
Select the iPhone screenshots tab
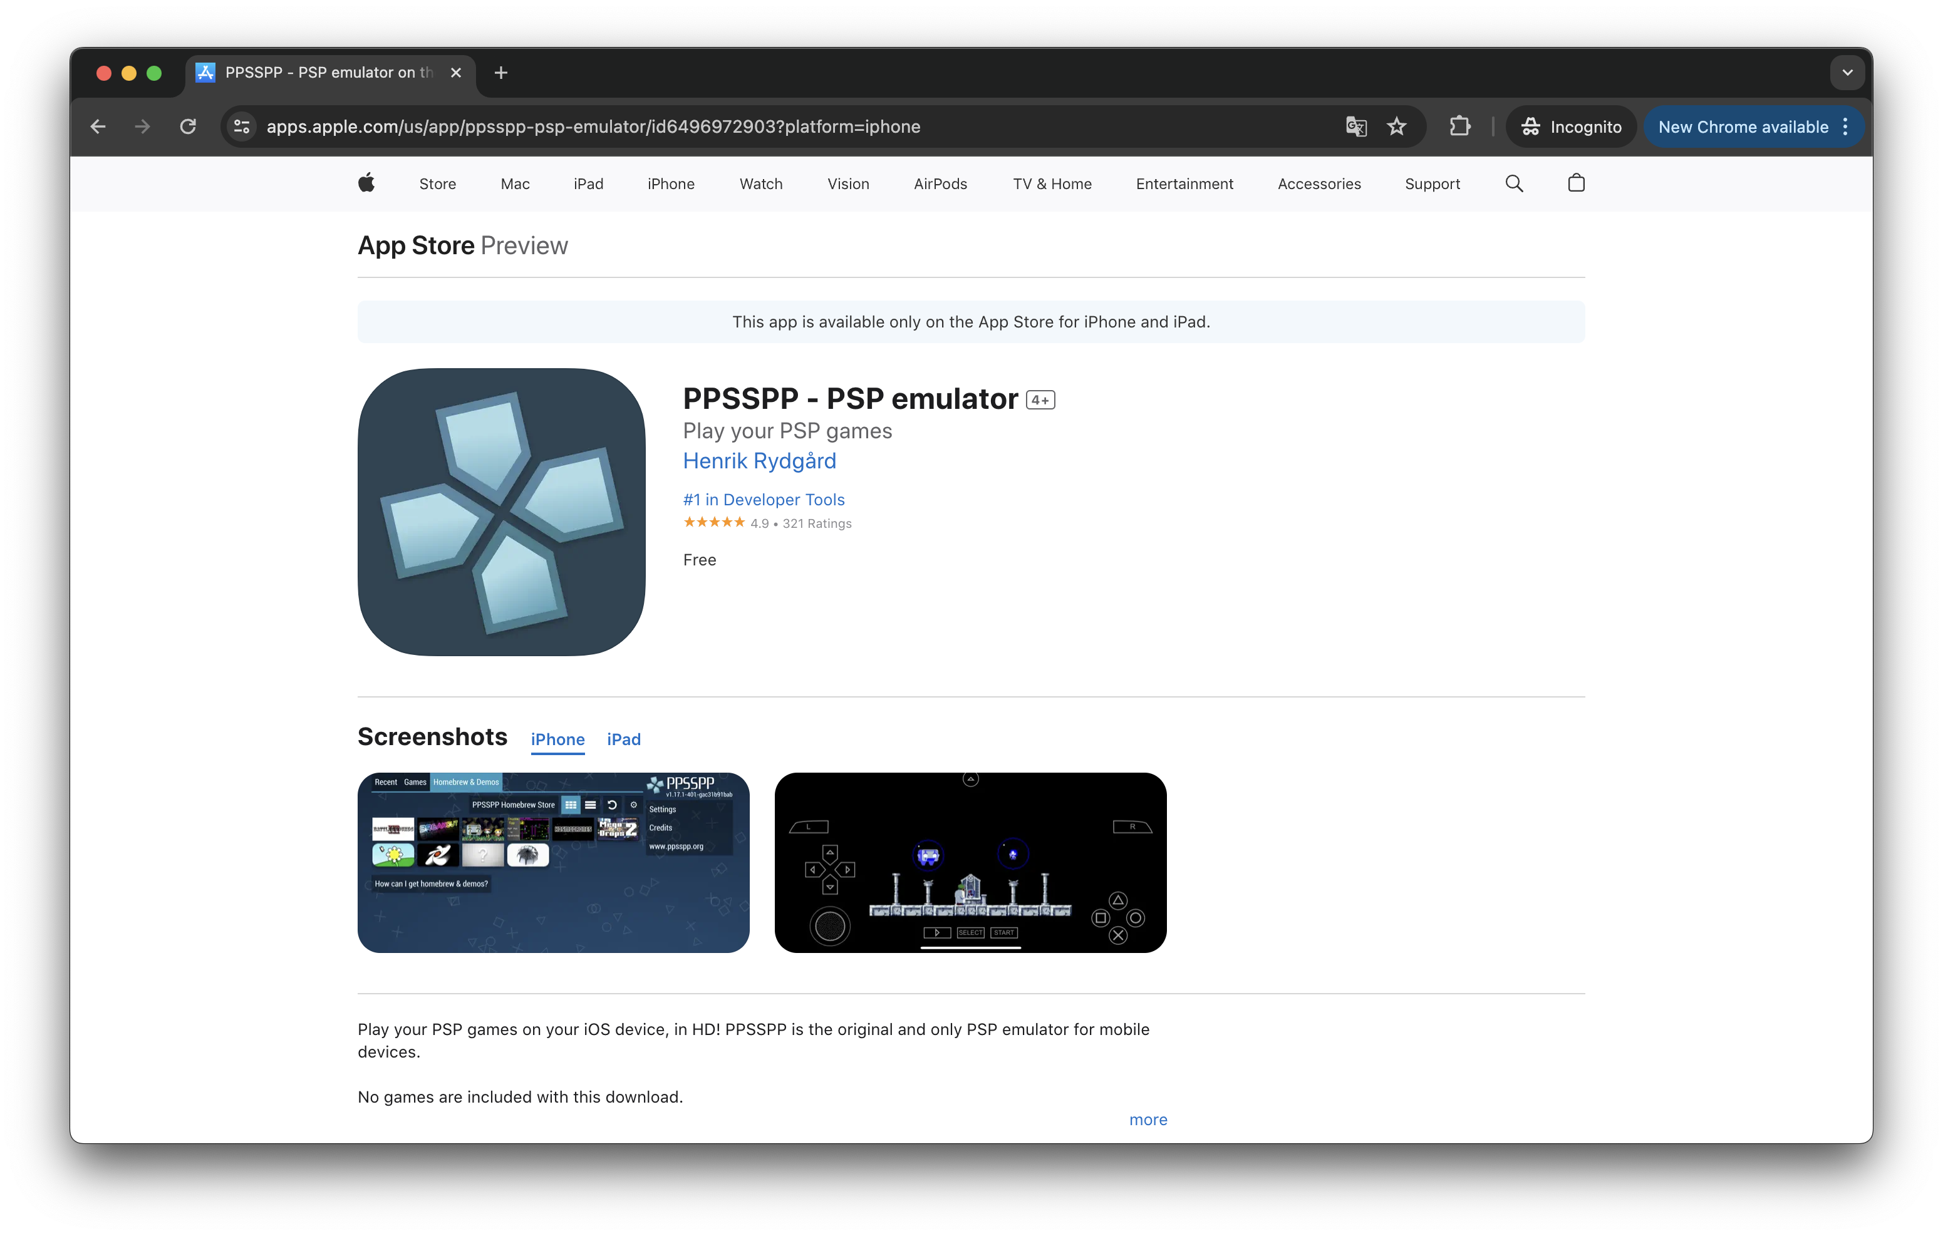558,739
